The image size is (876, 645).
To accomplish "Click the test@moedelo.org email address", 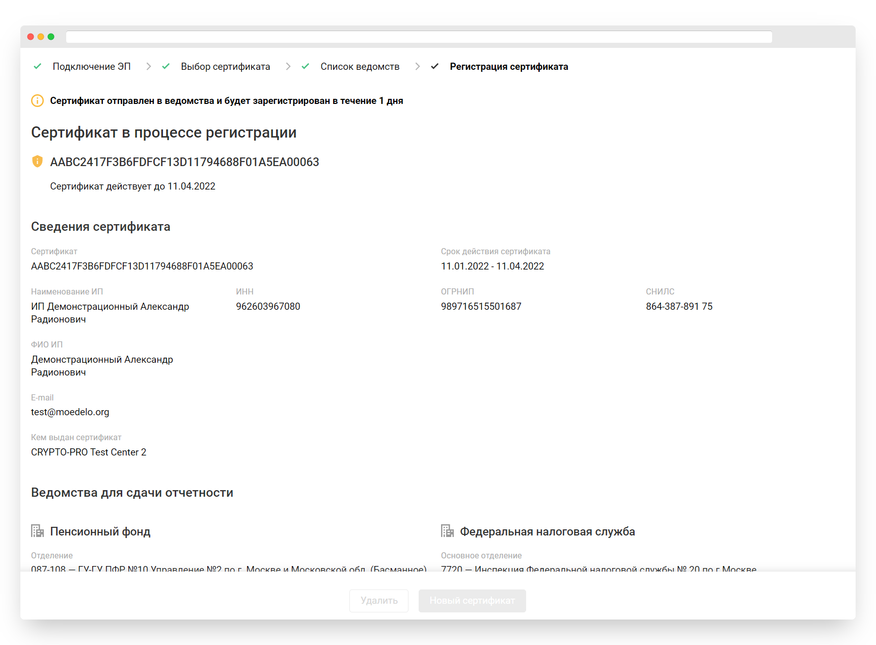I will pos(70,412).
